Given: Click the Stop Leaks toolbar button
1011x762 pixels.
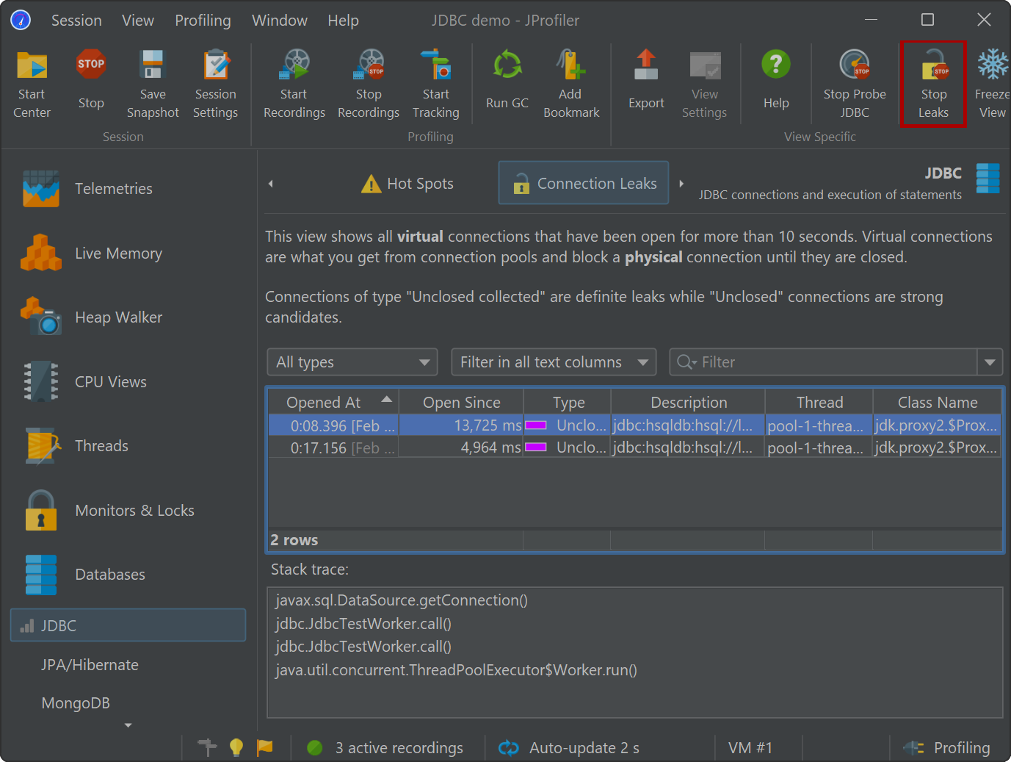Looking at the screenshot, I should tap(933, 84).
